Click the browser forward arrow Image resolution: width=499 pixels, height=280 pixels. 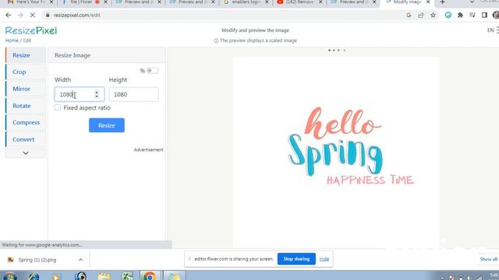tap(20, 15)
